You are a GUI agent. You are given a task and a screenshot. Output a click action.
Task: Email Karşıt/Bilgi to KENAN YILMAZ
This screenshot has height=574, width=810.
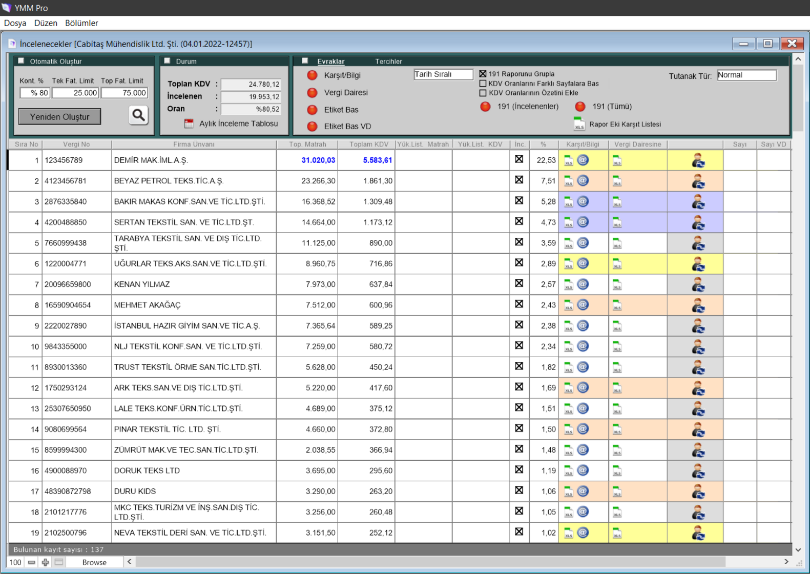click(x=583, y=284)
